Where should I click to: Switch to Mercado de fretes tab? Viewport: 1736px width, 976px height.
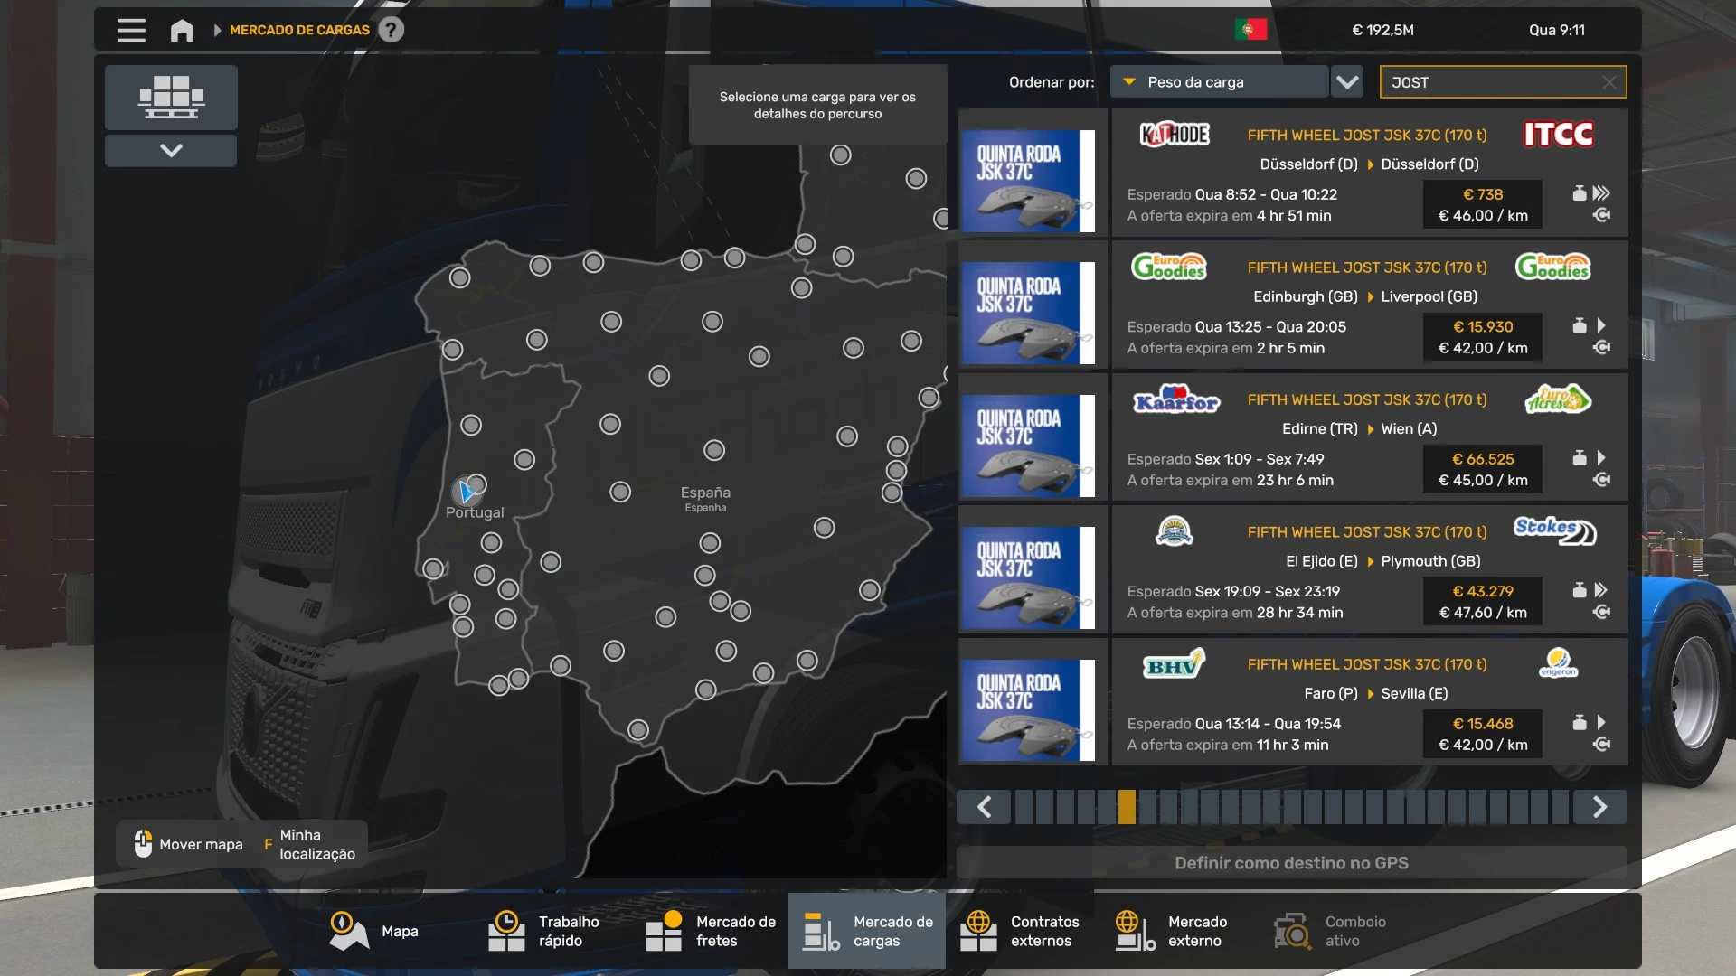click(x=711, y=931)
